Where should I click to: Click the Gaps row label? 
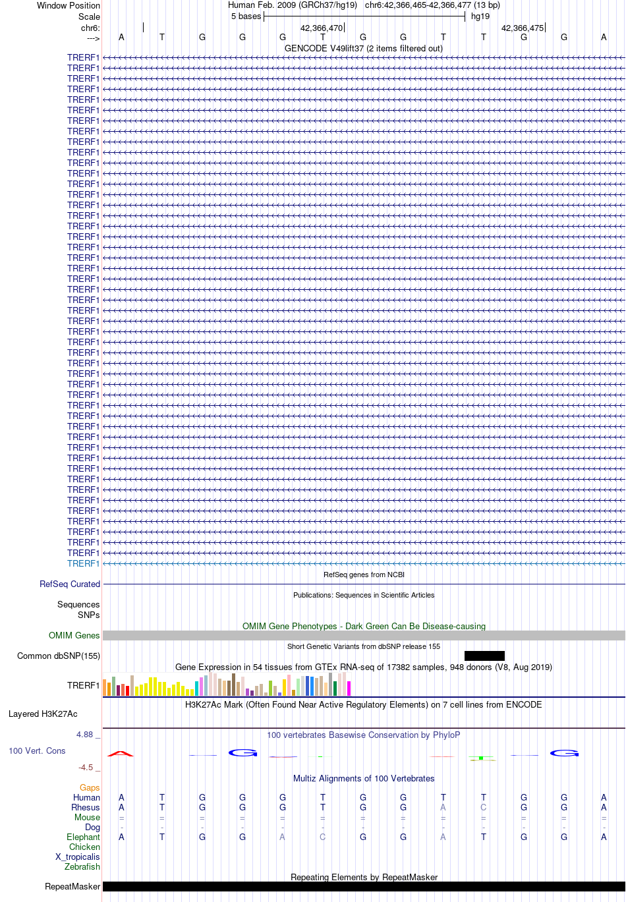click(90, 787)
